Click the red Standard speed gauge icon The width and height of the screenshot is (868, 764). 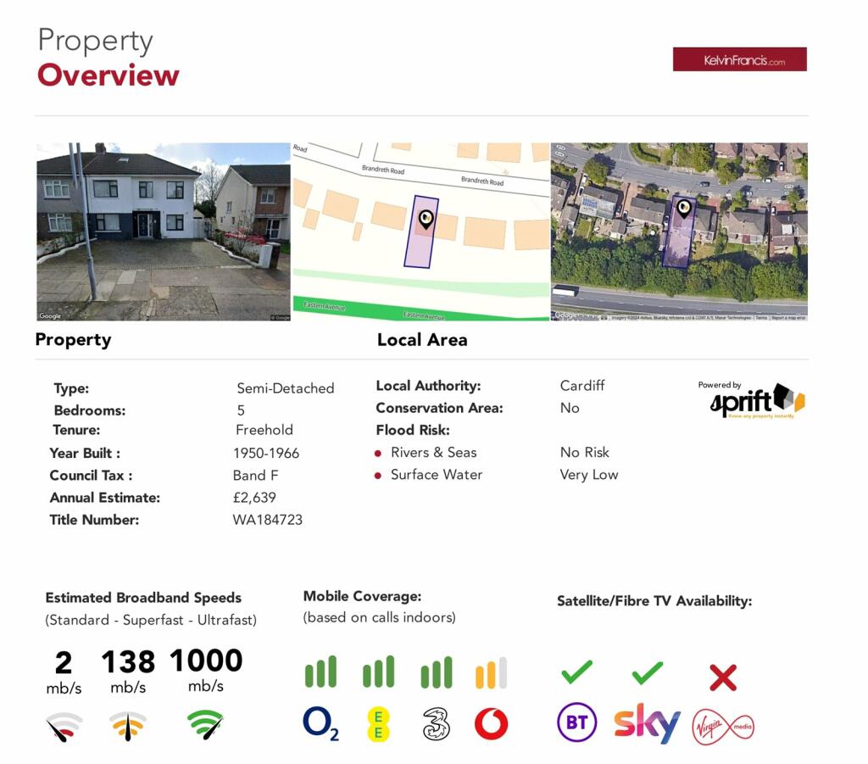[x=64, y=726]
